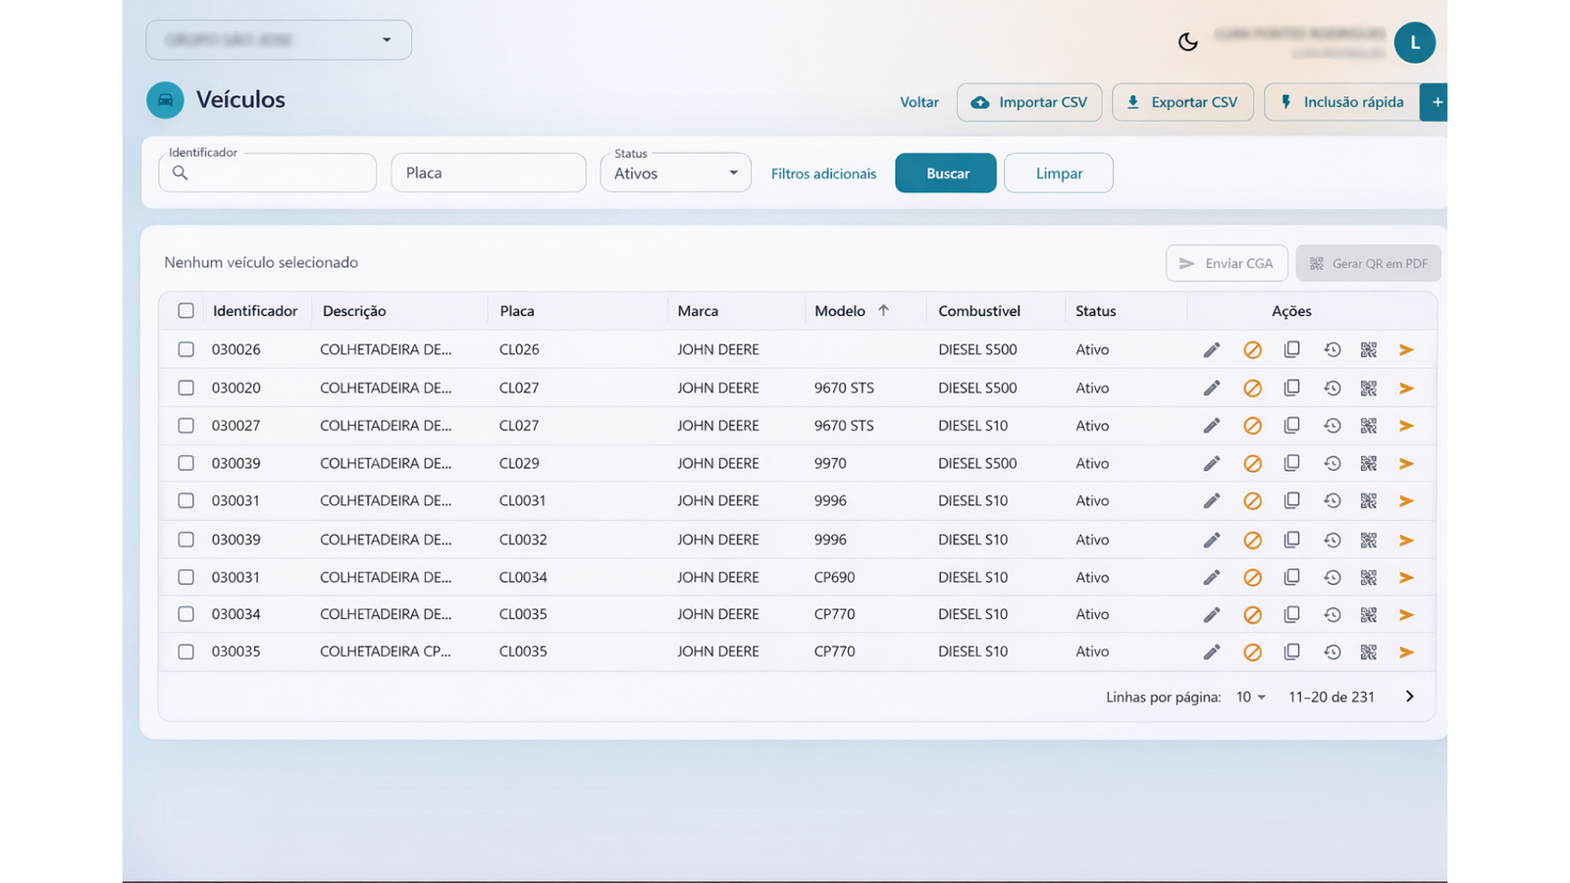The width and height of the screenshot is (1570, 883).
Task: Click the Buscar button
Action: 946,174
